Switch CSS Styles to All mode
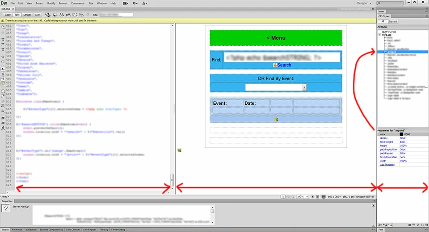The image size is (429, 232). 383,21
